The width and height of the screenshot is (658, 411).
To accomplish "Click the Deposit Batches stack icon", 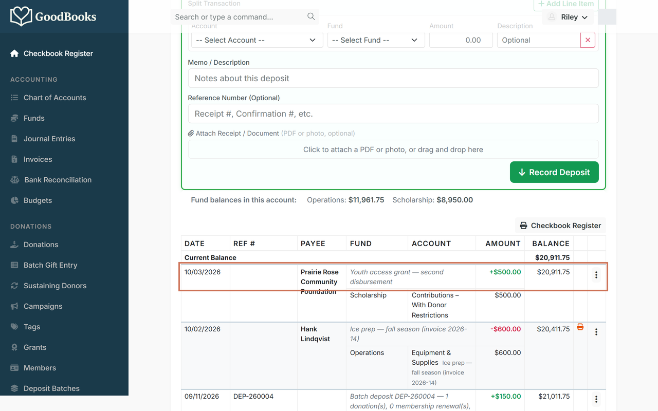I will tap(14, 388).
